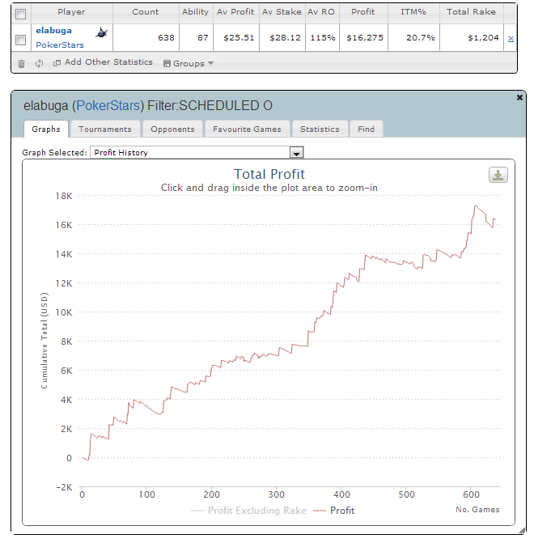The width and height of the screenshot is (551, 543).
Task: Open the elabuga player link
Action: (x=53, y=31)
